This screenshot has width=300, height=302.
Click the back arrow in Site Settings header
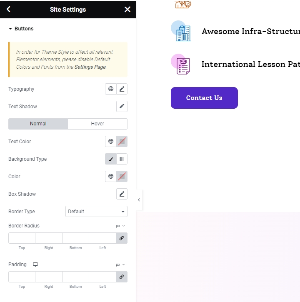point(9,9)
